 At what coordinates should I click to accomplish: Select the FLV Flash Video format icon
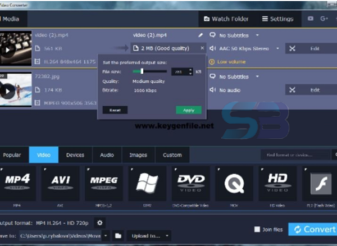coord(320,184)
